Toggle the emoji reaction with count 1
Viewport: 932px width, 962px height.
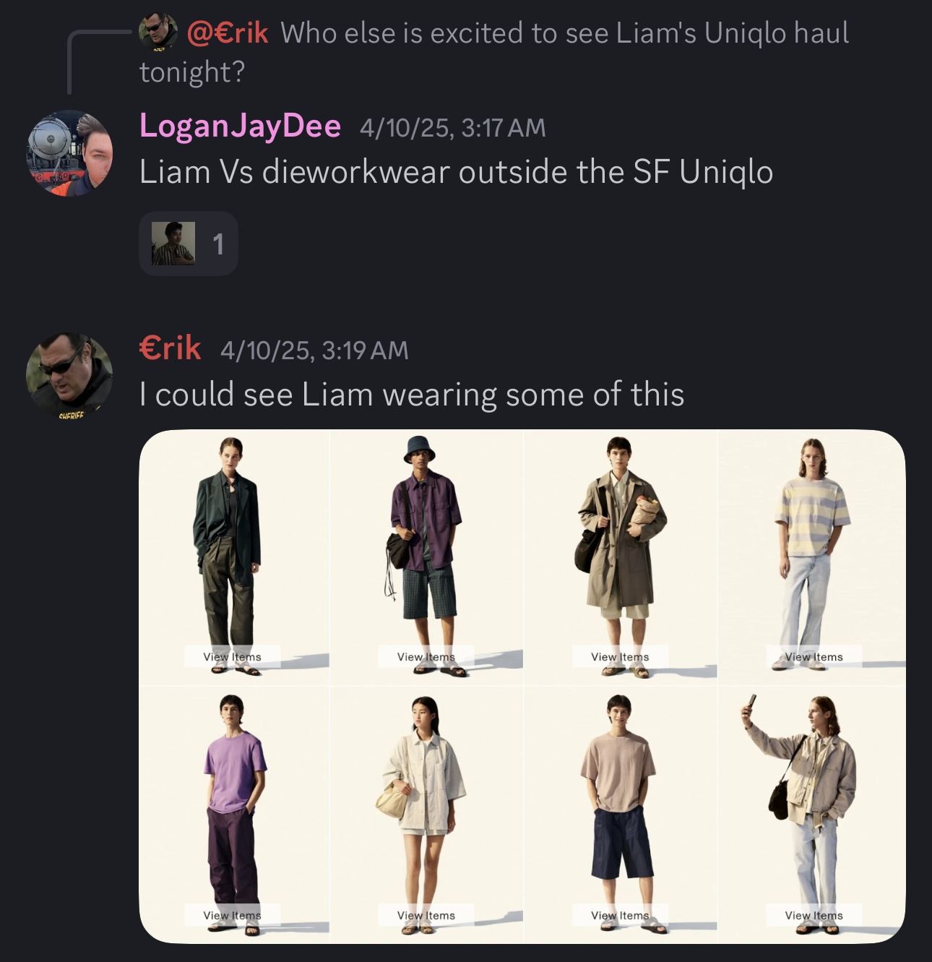189,244
